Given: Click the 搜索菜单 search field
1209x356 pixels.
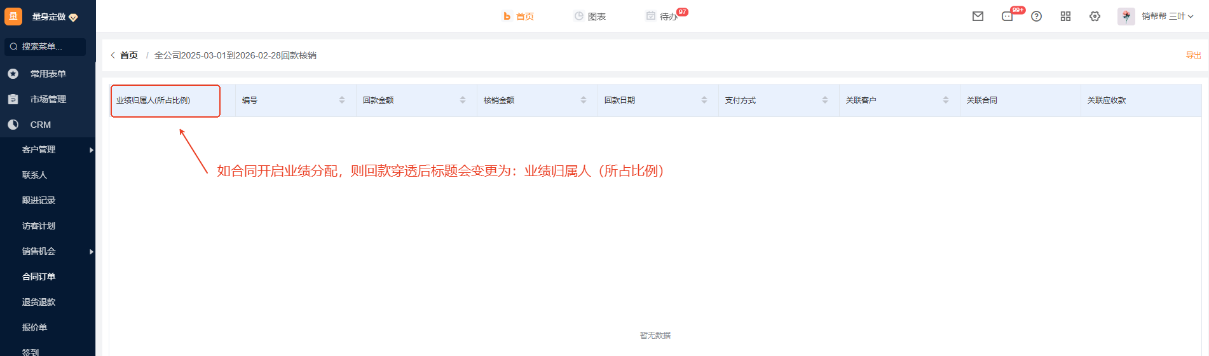Looking at the screenshot, I should click(45, 46).
